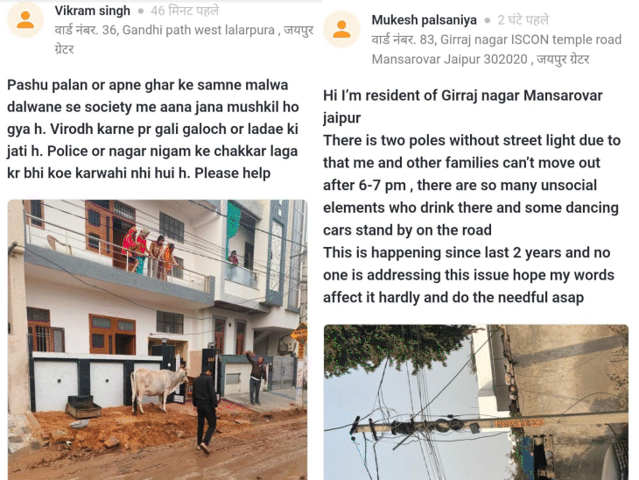Open Mukesh palsaniya's username link

[424, 20]
